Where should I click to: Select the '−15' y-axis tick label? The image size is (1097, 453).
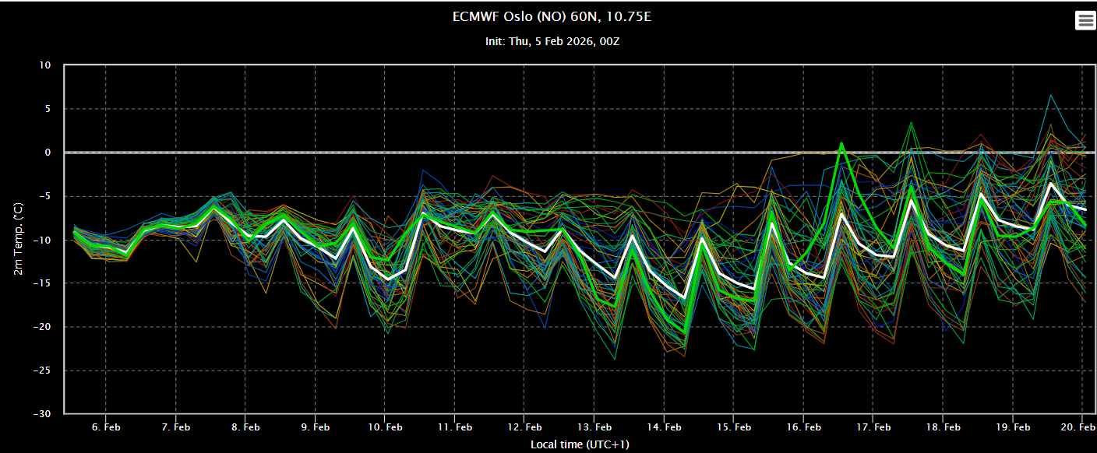pyautogui.click(x=42, y=283)
